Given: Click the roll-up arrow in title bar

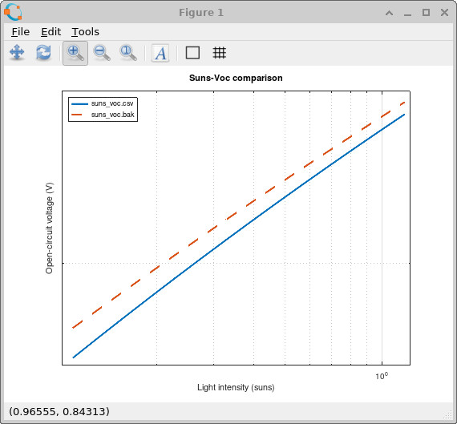Looking at the screenshot, I should [x=389, y=13].
